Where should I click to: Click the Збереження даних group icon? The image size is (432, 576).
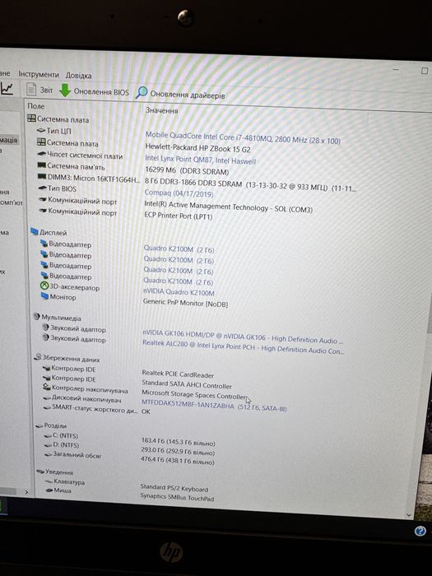[38, 356]
